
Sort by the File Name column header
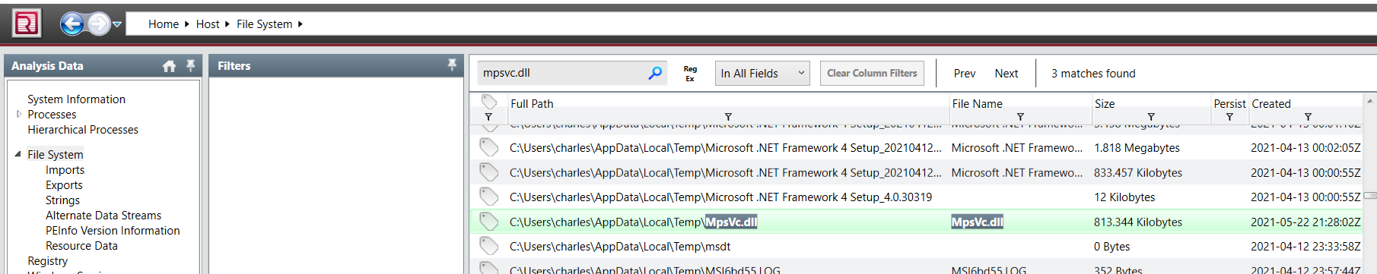[x=977, y=104]
